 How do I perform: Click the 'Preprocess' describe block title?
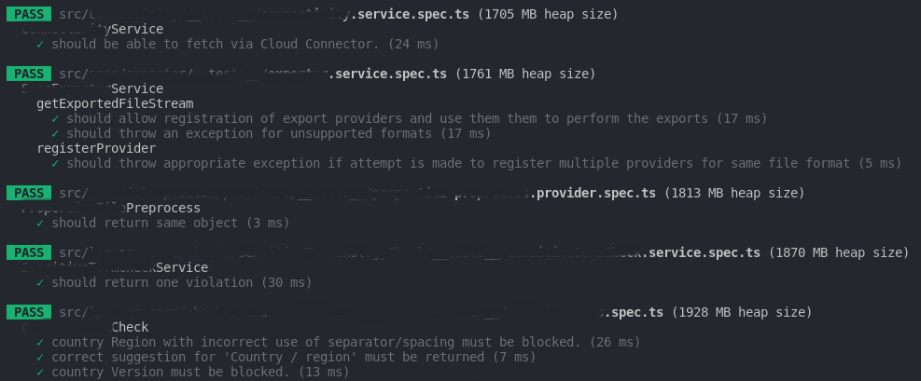(163, 208)
